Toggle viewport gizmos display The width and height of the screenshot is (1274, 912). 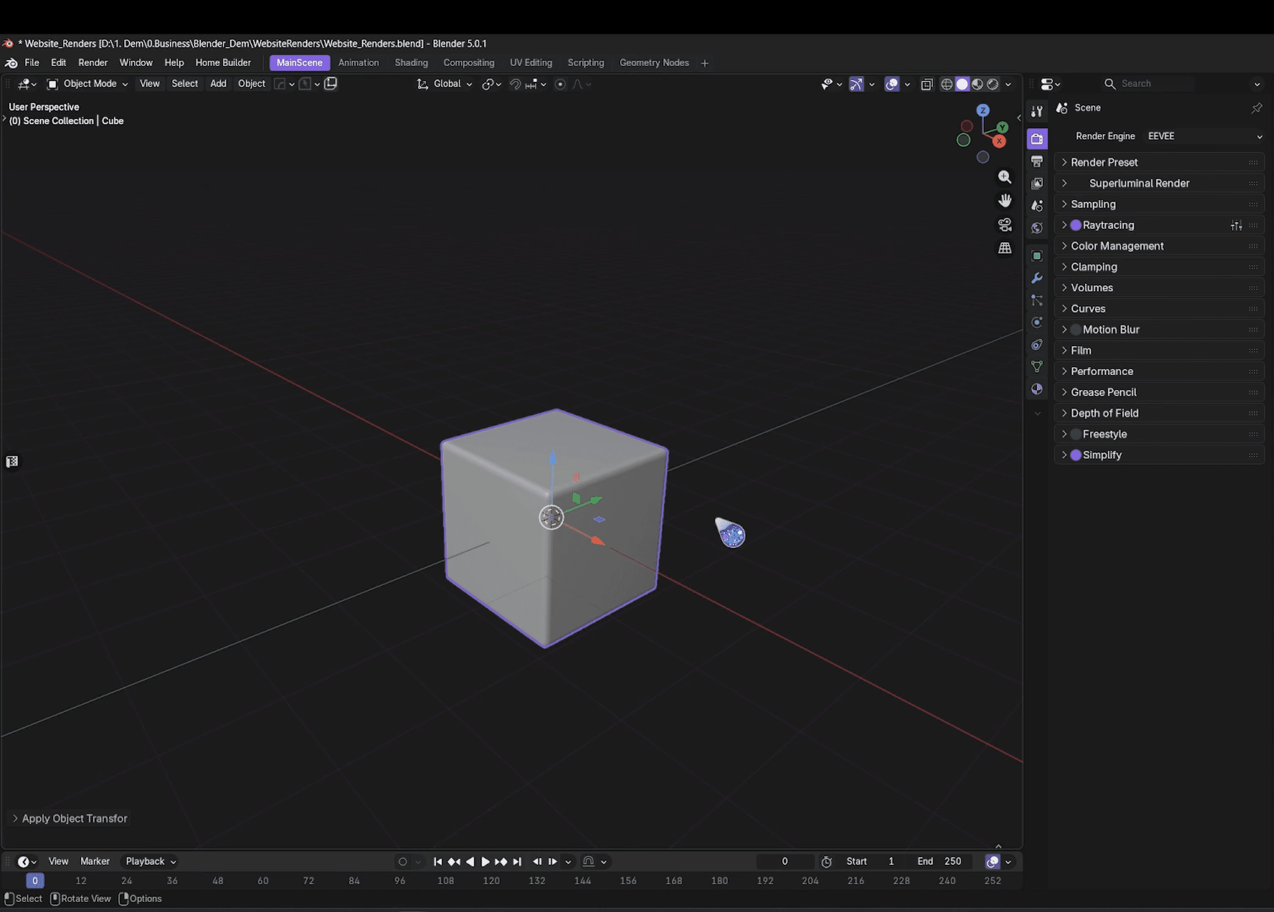coord(856,84)
